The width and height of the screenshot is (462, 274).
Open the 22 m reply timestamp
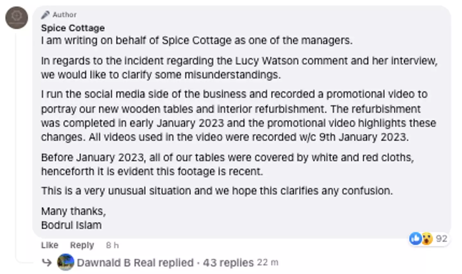point(268,263)
